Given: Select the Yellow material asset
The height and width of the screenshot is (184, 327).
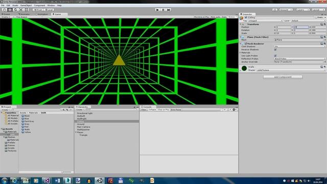Looking at the screenshot, I should [26, 132].
